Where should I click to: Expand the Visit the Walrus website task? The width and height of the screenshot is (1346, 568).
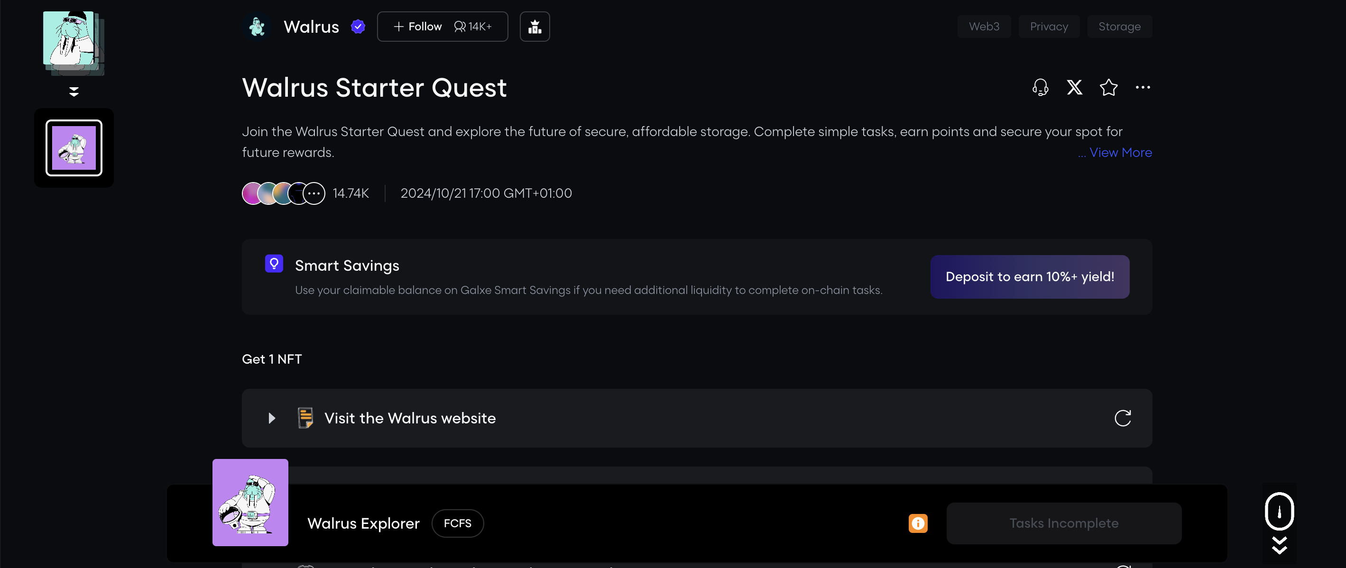pos(272,418)
